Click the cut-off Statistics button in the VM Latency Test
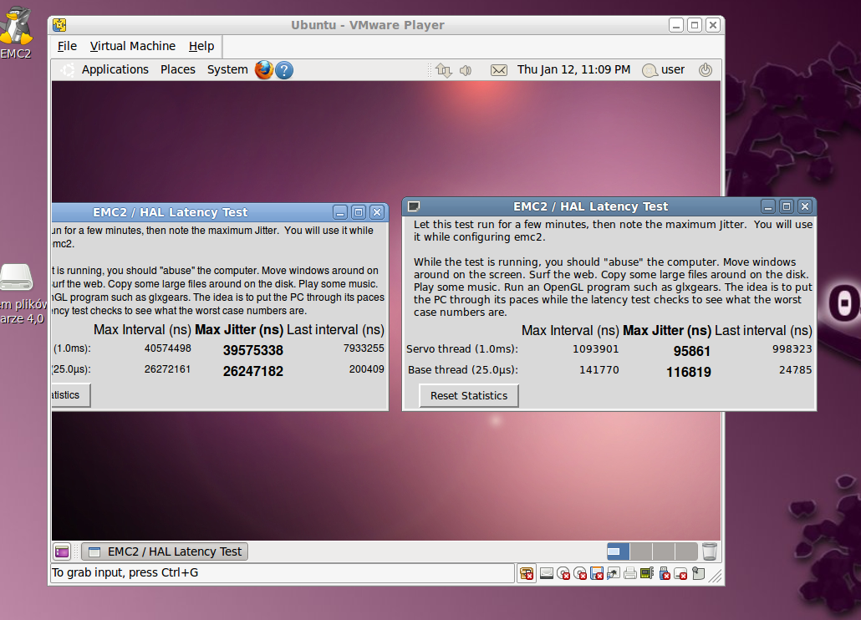 pos(71,395)
